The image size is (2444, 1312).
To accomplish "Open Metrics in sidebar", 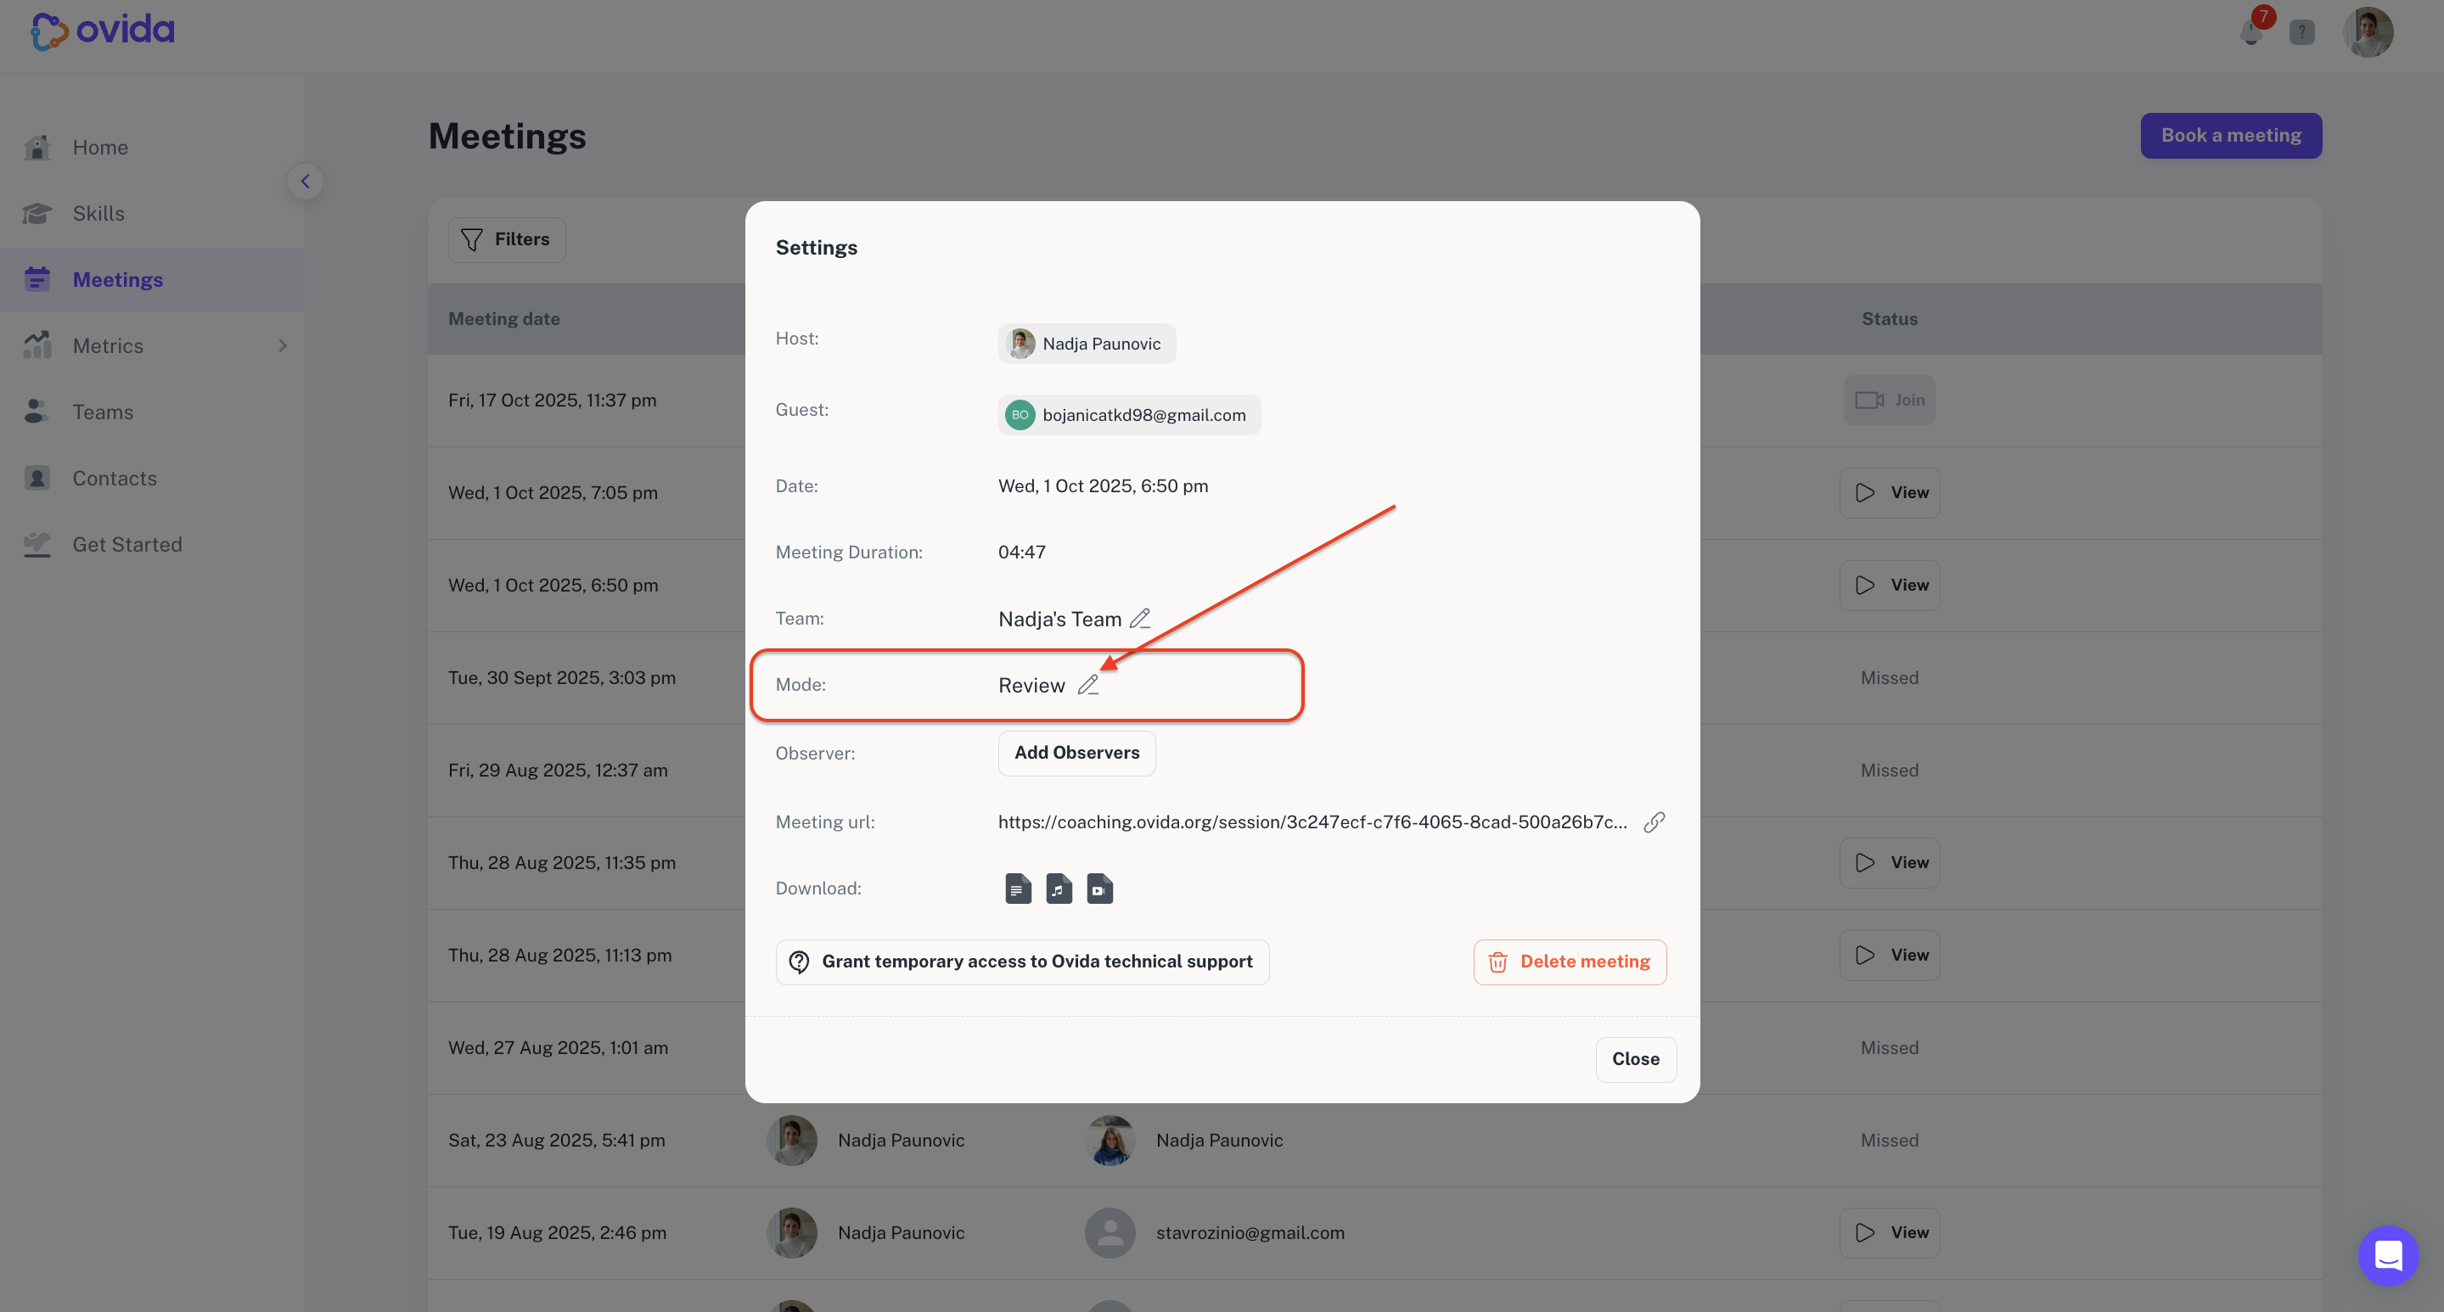I will [x=152, y=346].
